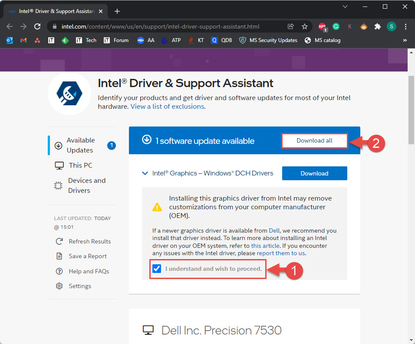Open the ATP bookmark
415x344 pixels.
pyautogui.click(x=171, y=40)
